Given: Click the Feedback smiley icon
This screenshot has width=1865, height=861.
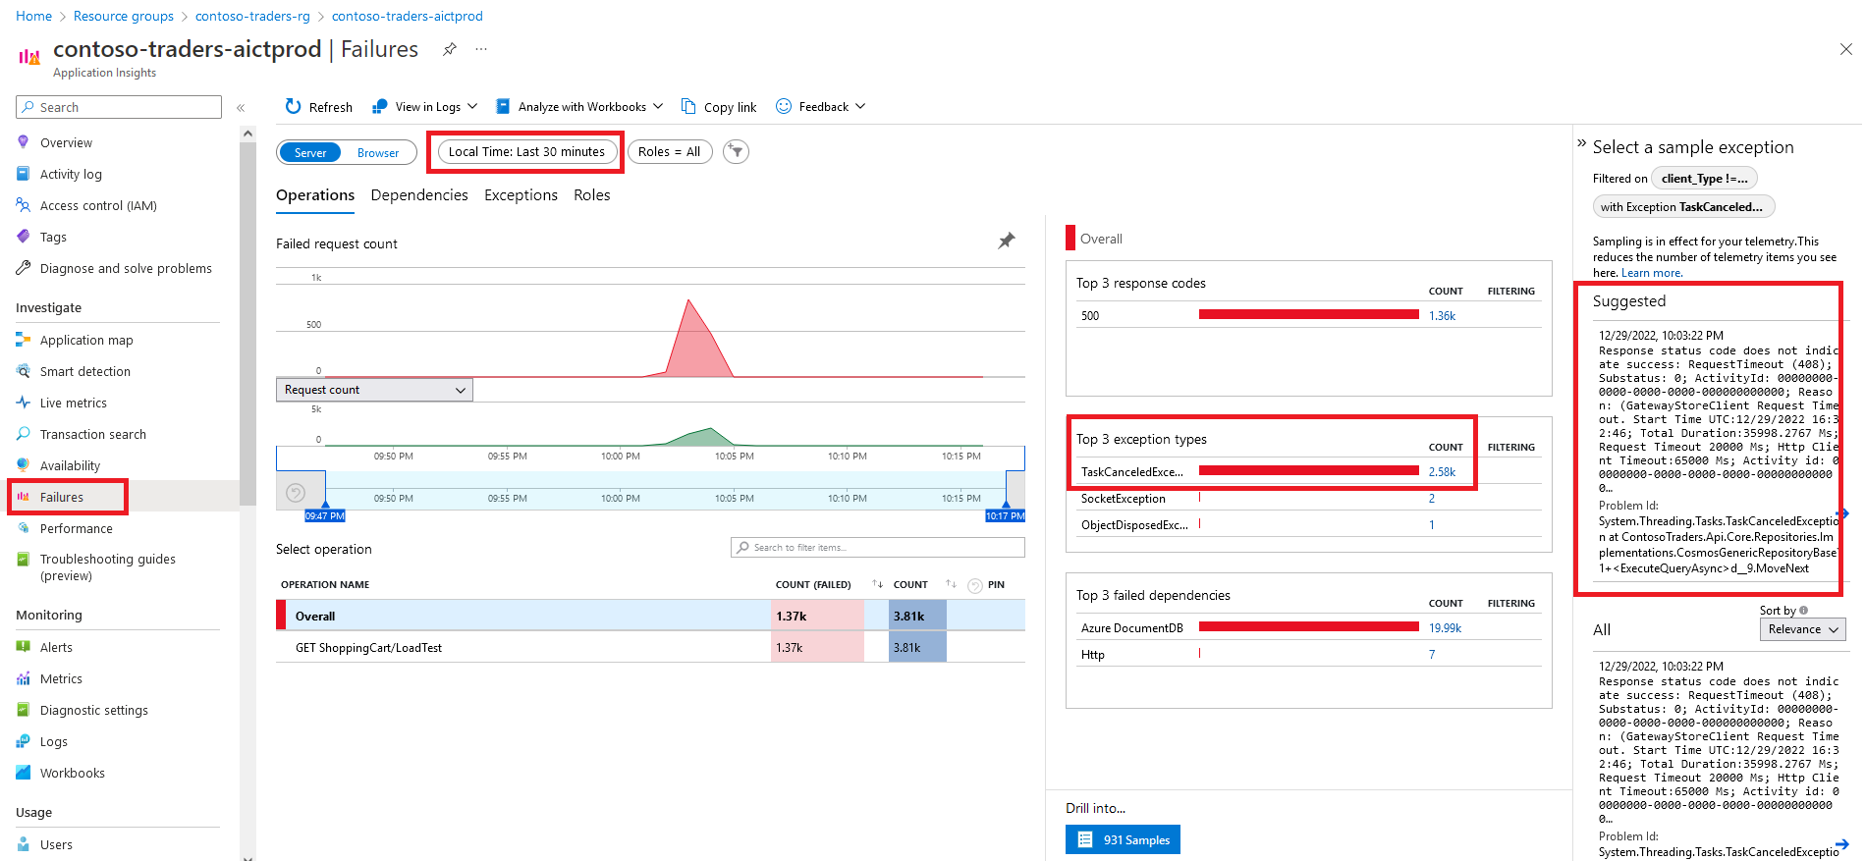Looking at the screenshot, I should click(784, 106).
